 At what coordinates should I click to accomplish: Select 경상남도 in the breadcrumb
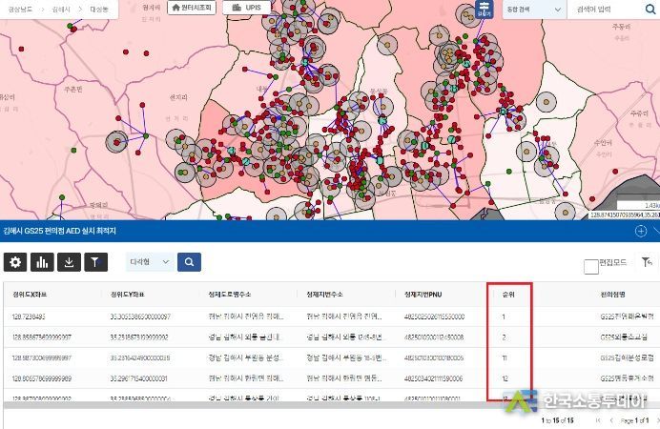(20, 9)
